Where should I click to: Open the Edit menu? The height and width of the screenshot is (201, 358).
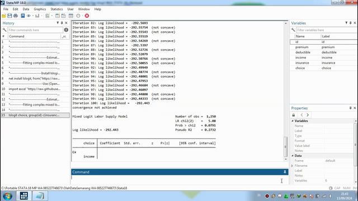pos(15,9)
